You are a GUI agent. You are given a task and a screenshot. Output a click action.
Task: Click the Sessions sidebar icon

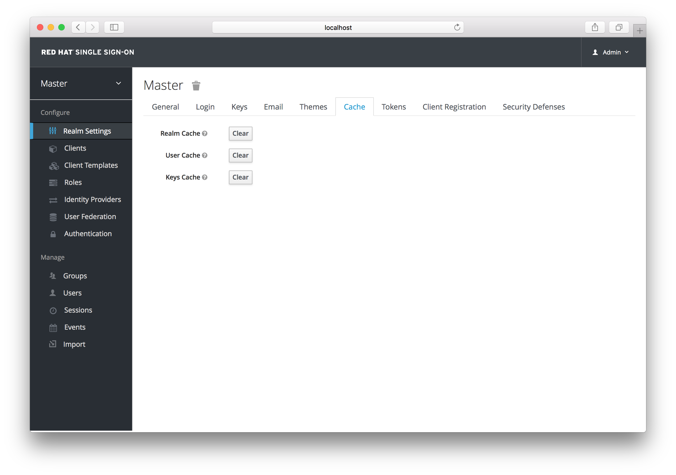click(53, 310)
